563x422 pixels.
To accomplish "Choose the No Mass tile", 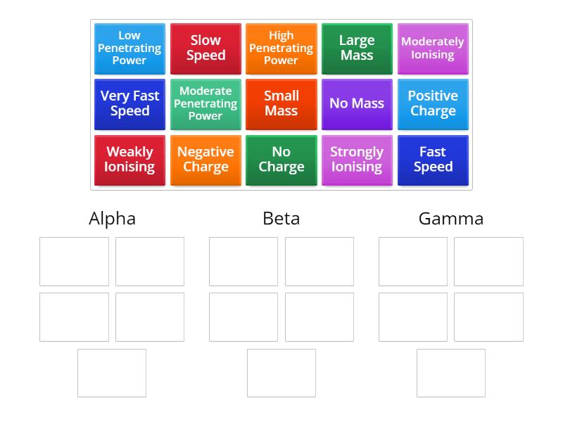I will coord(357,104).
